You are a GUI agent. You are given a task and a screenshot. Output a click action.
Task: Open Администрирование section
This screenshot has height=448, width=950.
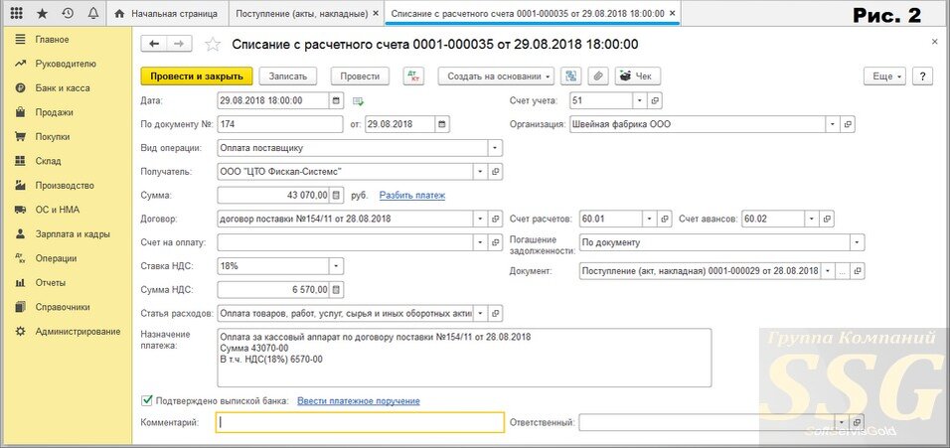click(78, 331)
